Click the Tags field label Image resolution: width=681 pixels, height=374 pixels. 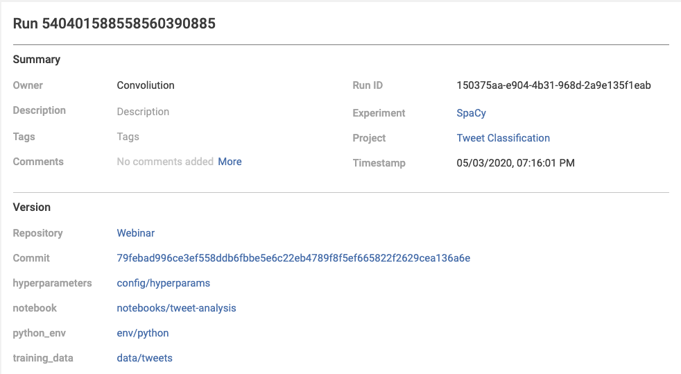pyautogui.click(x=24, y=137)
